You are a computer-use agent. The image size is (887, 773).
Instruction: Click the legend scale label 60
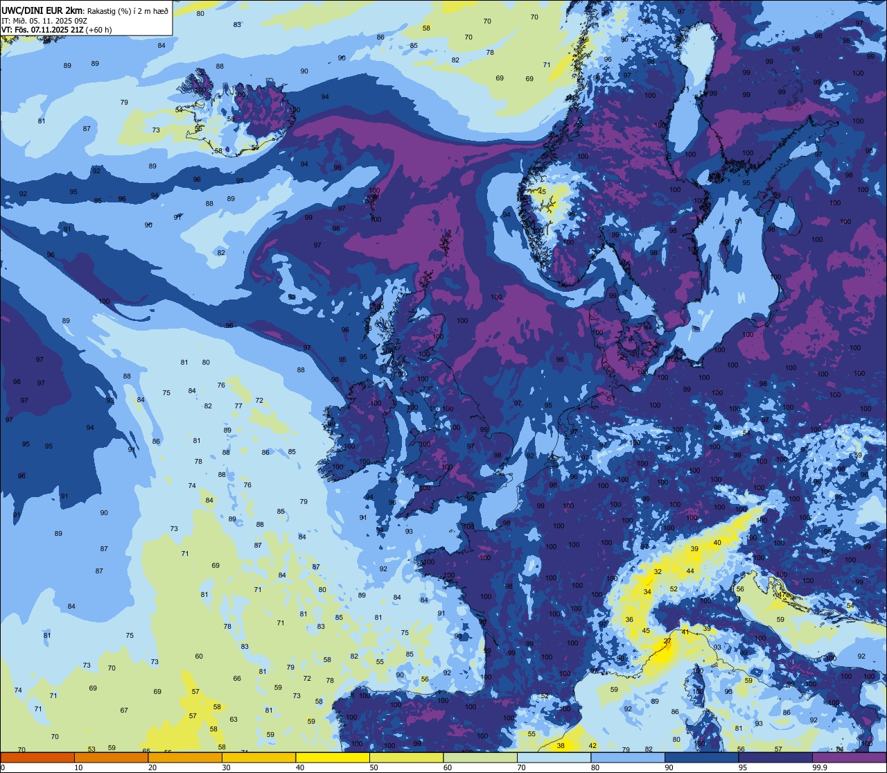click(x=448, y=767)
